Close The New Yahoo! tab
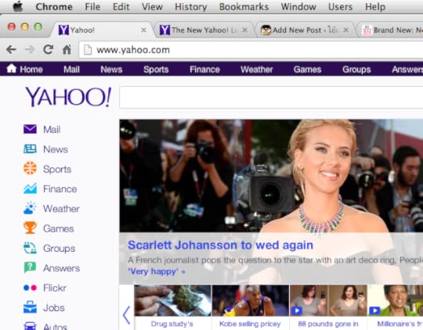Image resolution: width=423 pixels, height=330 pixels. pyautogui.click(x=244, y=30)
